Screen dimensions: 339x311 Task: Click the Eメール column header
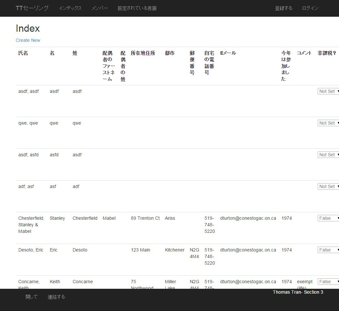pyautogui.click(x=228, y=53)
